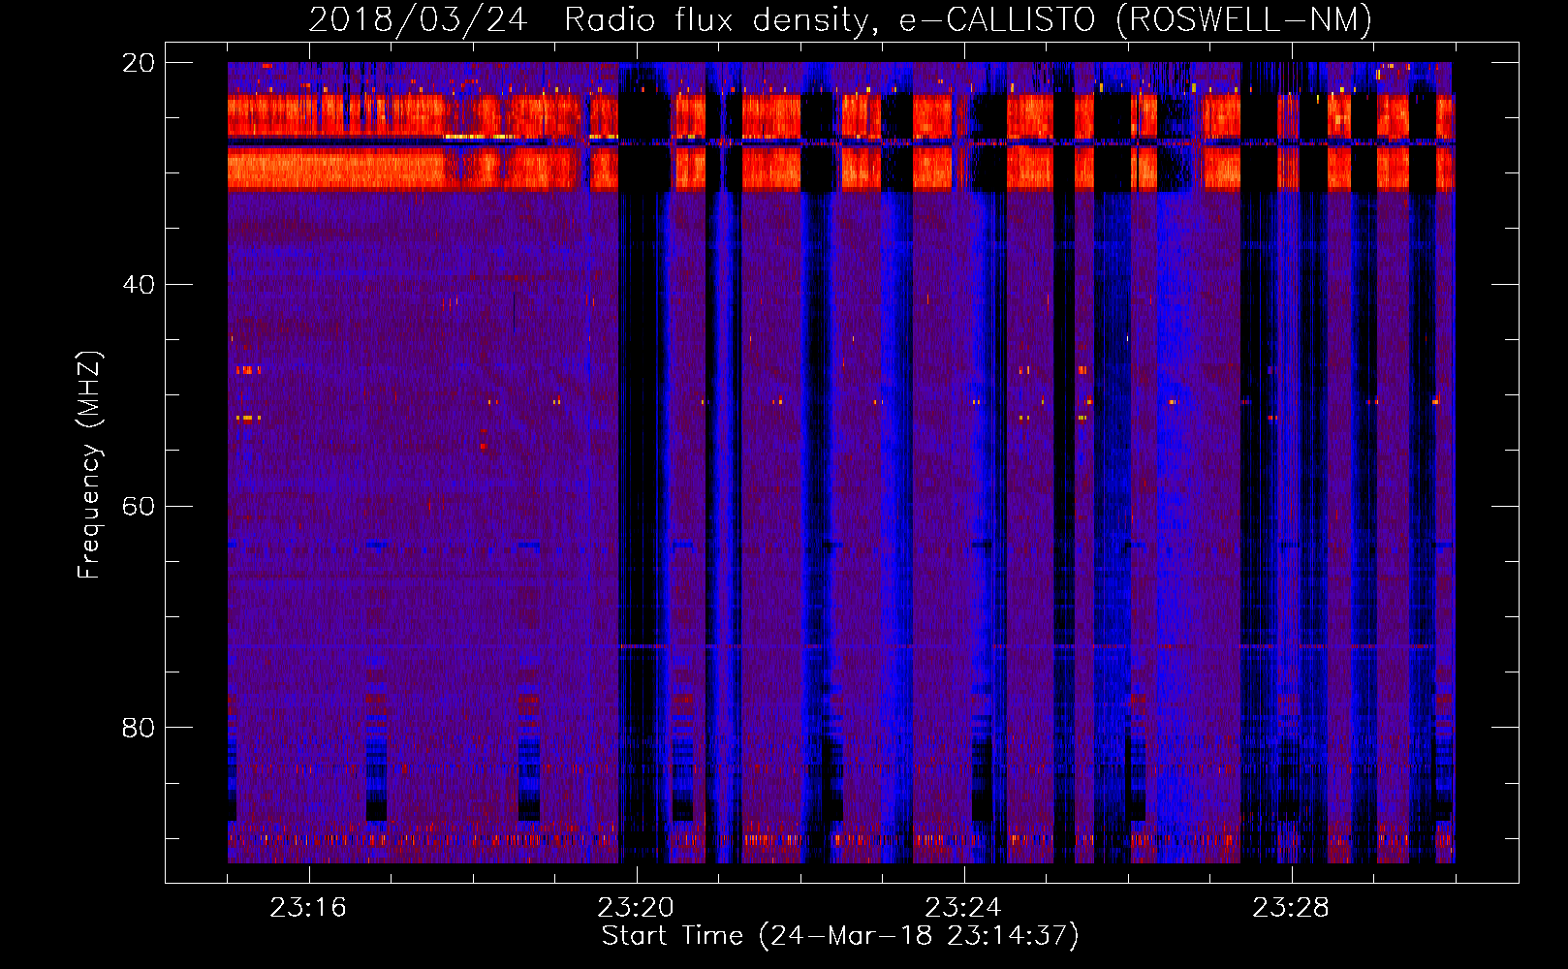Click the '40' frequency tick label
The image size is (1568, 969).
click(x=139, y=285)
